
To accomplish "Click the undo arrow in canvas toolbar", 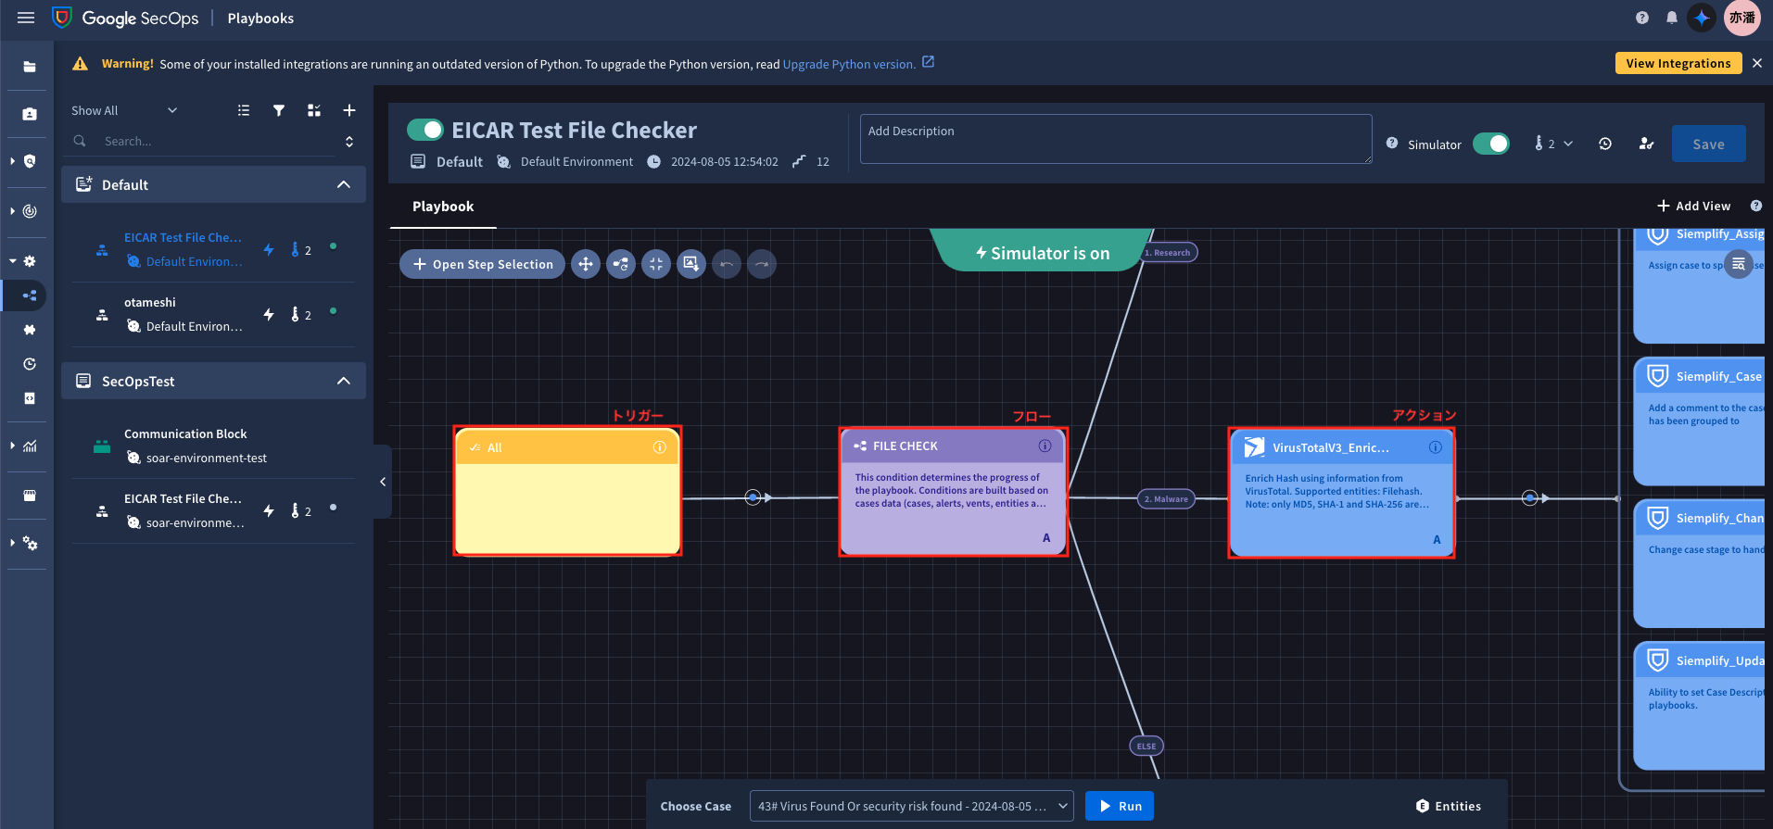I will 727,264.
